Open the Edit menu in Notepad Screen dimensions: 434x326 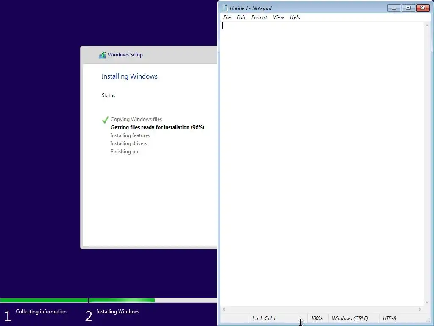[x=241, y=17]
